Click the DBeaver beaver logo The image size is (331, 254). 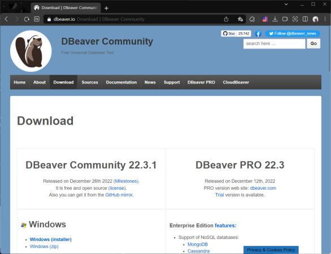pos(31,51)
